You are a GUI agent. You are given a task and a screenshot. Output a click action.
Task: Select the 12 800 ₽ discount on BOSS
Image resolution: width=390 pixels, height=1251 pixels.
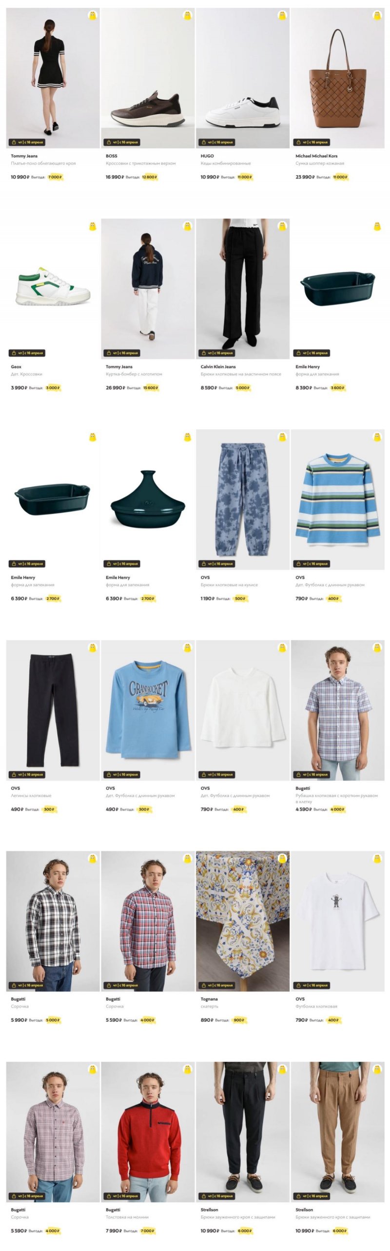(x=150, y=177)
